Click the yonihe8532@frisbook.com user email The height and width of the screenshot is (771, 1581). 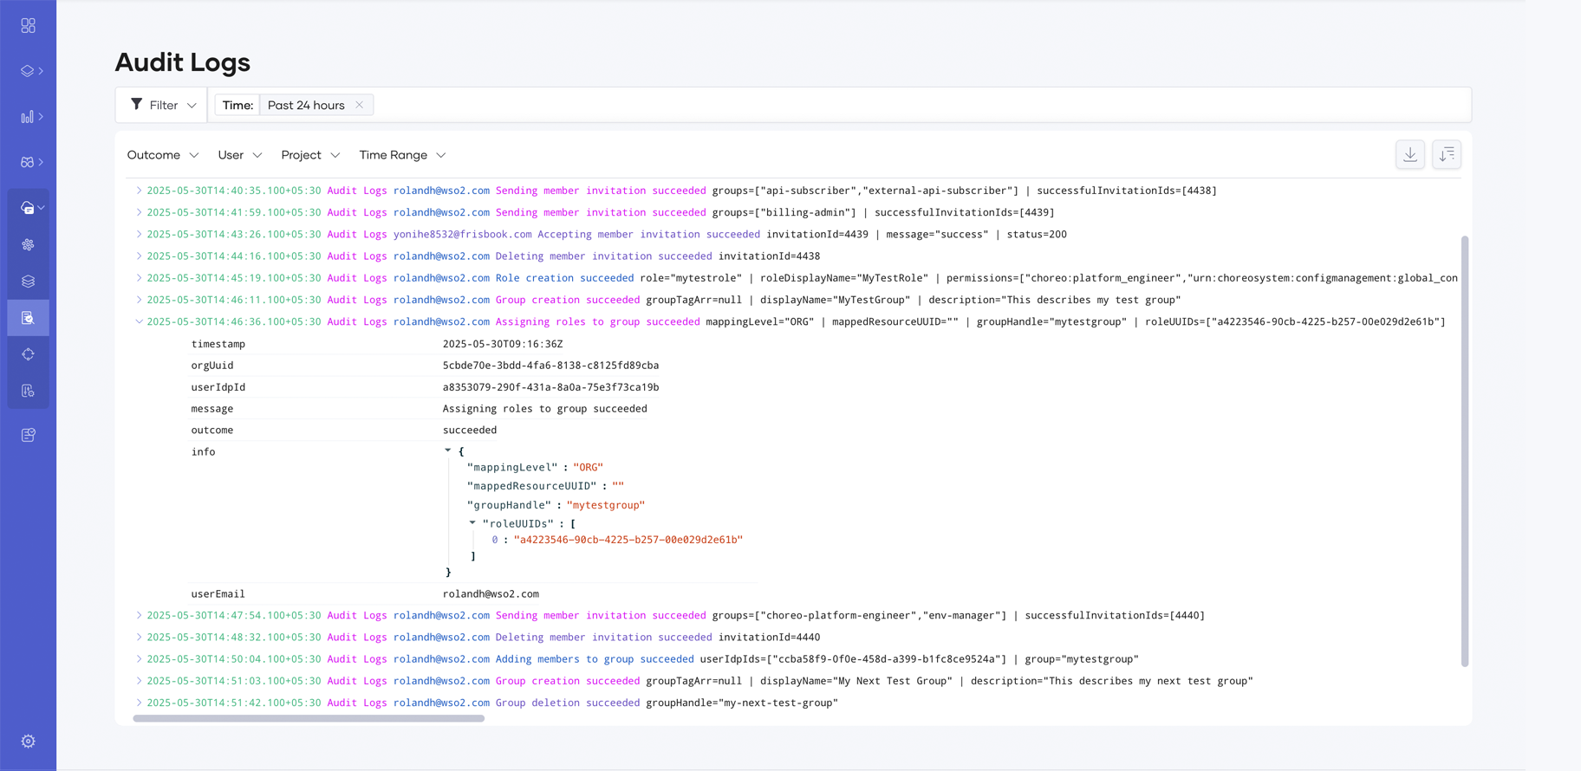[462, 234]
